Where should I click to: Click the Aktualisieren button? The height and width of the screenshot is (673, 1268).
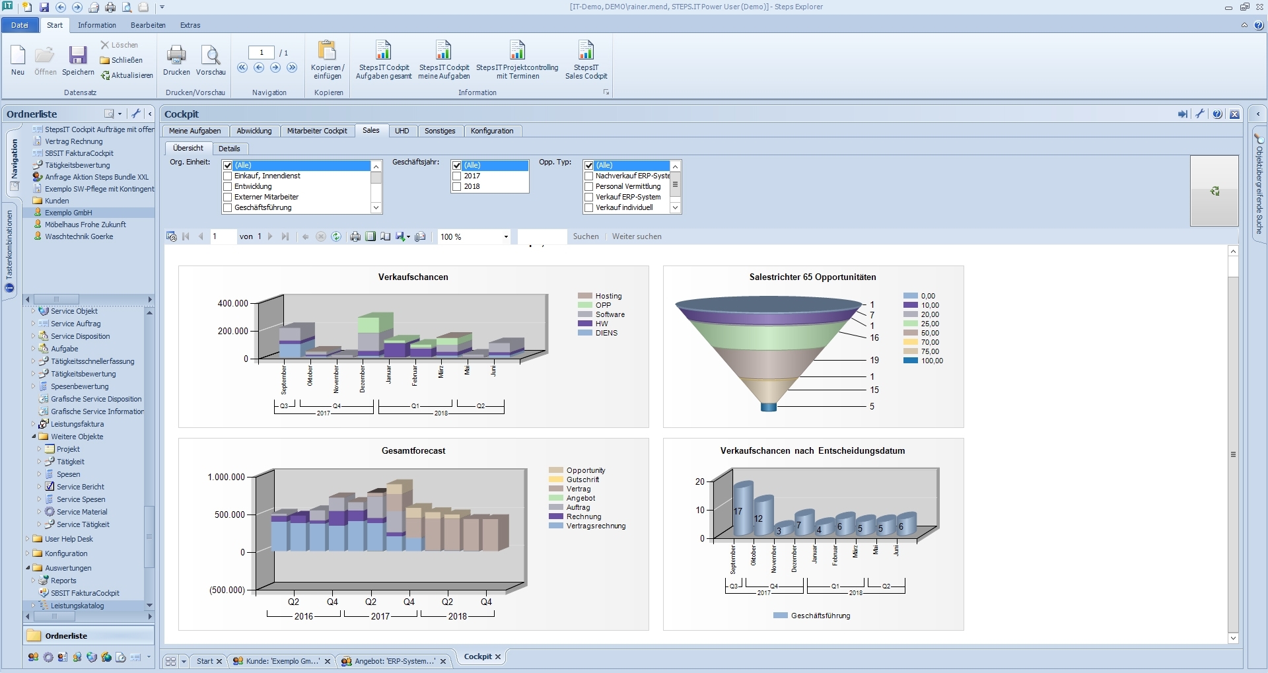pyautogui.click(x=127, y=75)
